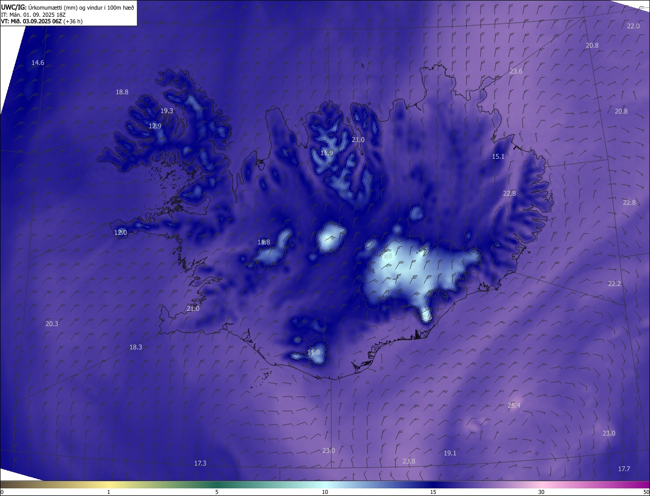Click the 19.1 value label on the map
This screenshot has height=496, width=650.
(x=450, y=453)
